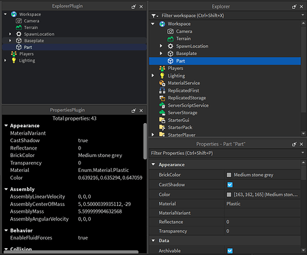This screenshot has width=307, height=255.
Task: Collapse Appearance section in Properties panel
Action: (153, 165)
